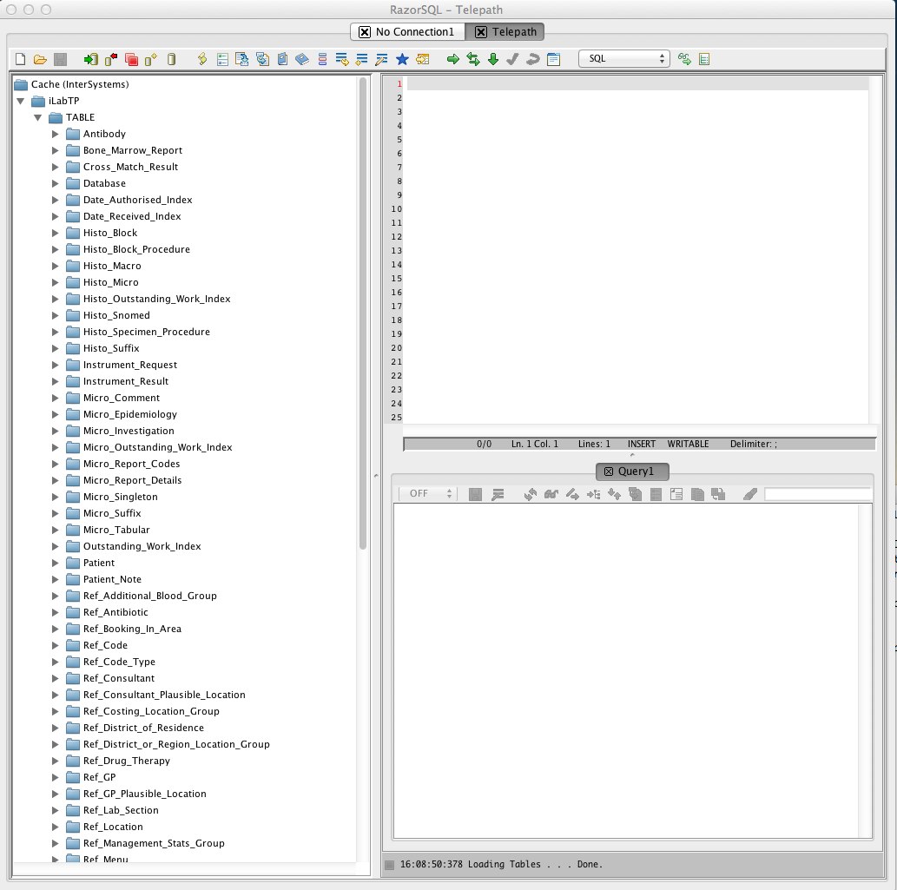Close the Query1 tab with its X

609,471
